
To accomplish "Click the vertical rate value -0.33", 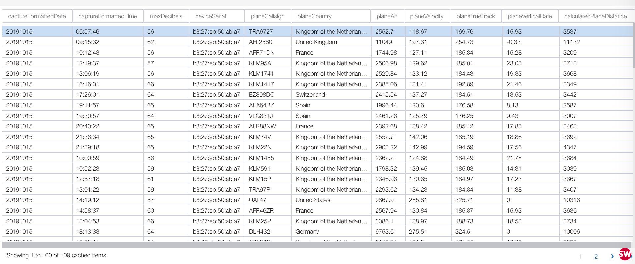I will [514, 42].
